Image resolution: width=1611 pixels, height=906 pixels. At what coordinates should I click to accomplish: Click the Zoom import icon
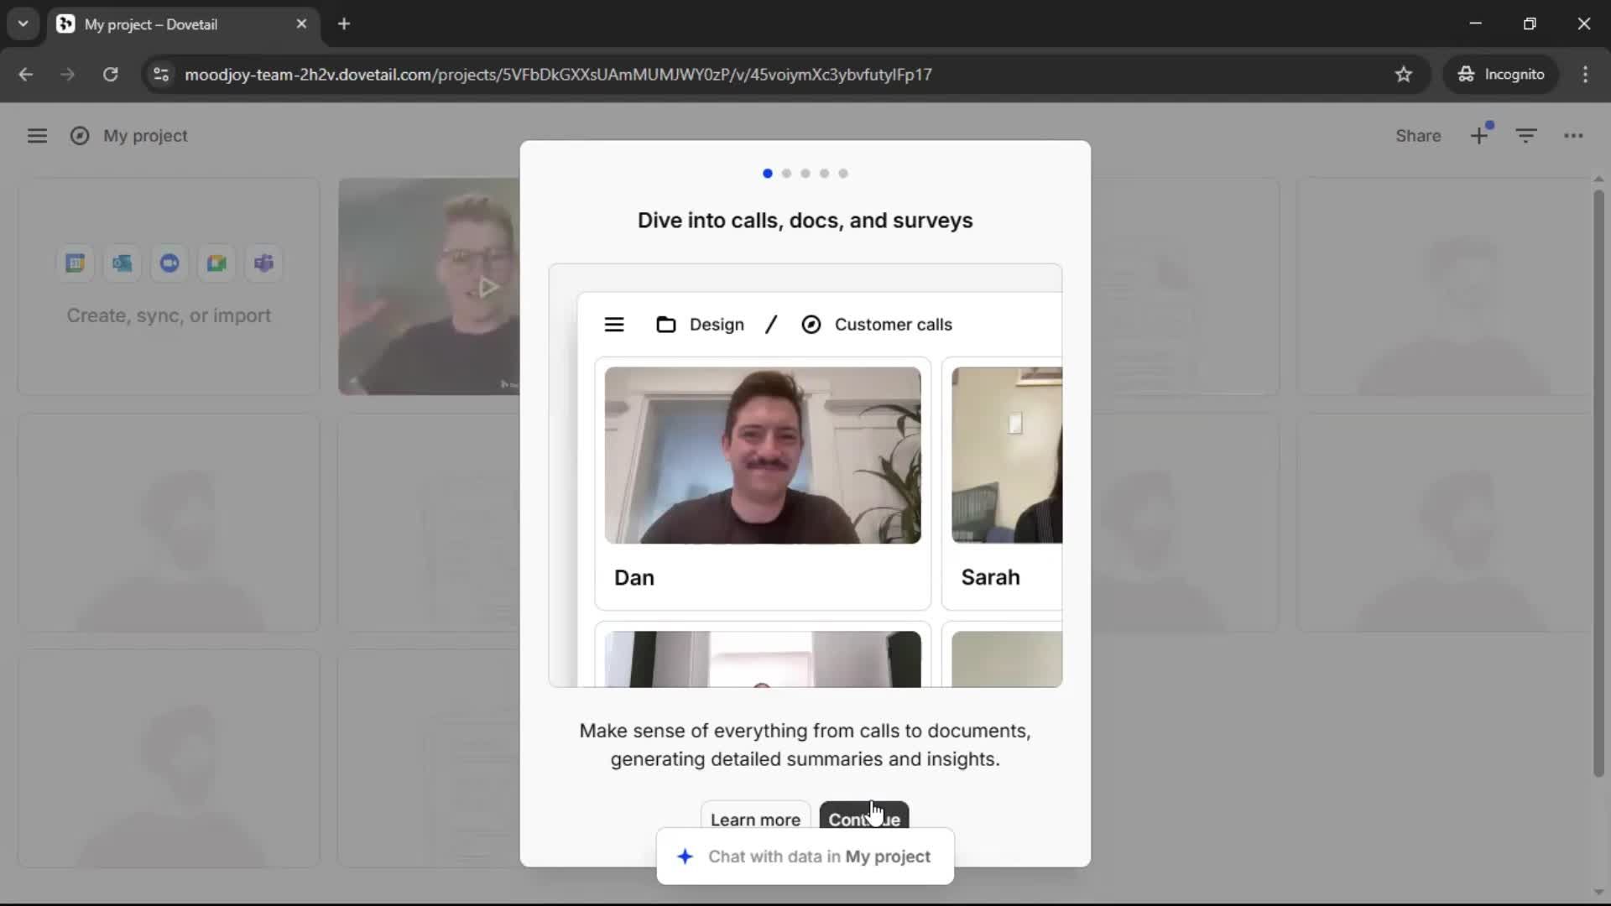click(169, 263)
